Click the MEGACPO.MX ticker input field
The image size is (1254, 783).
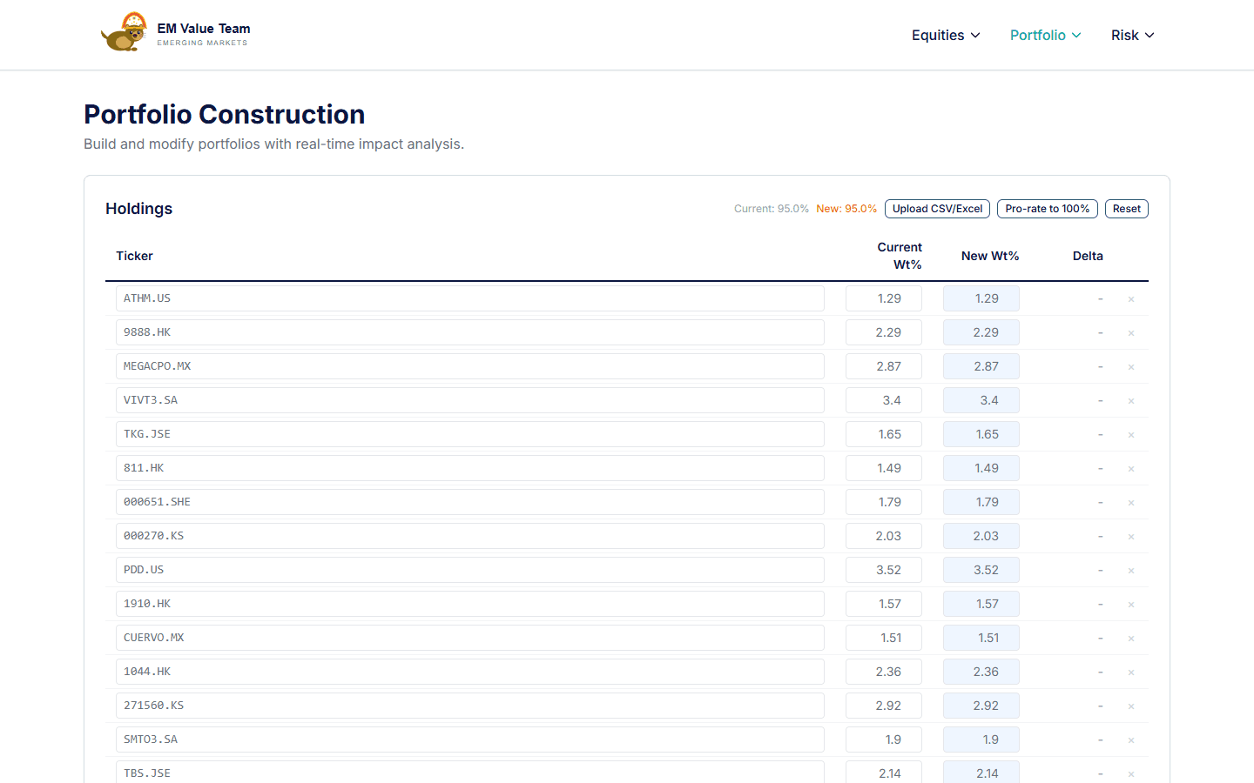(x=470, y=366)
